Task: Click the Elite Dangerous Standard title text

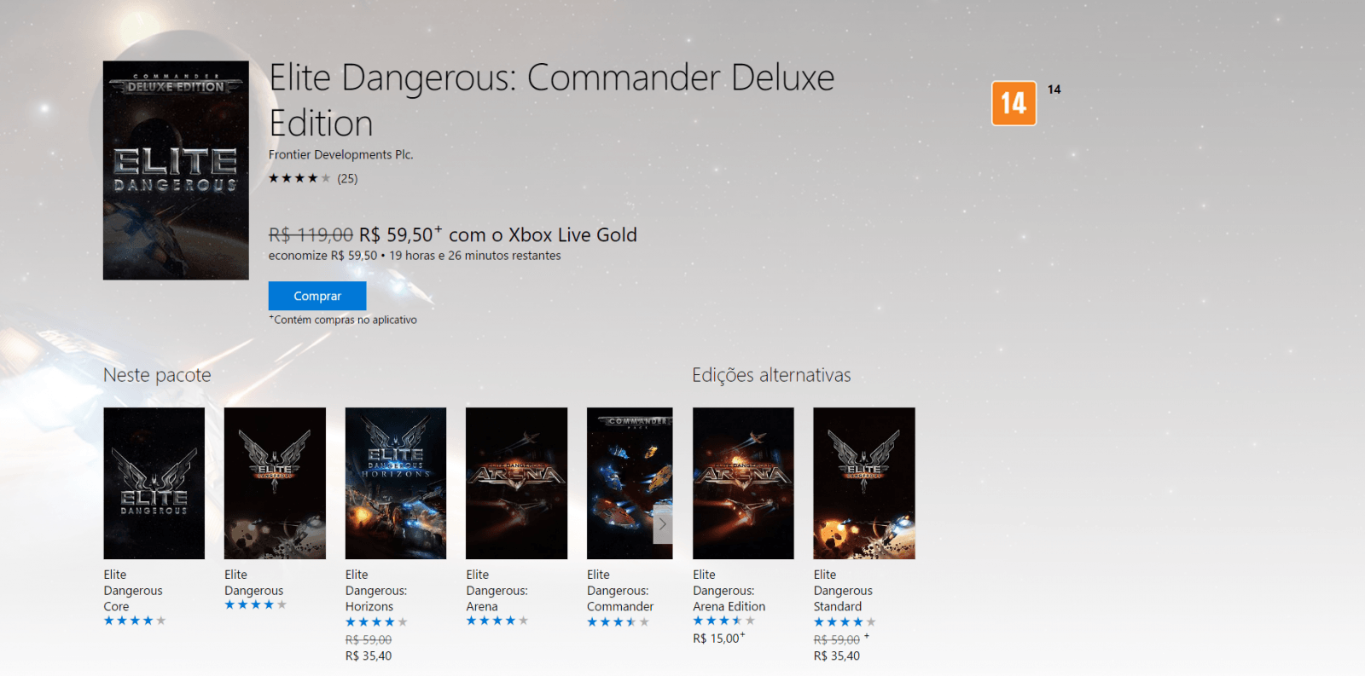Action: pyautogui.click(x=843, y=591)
